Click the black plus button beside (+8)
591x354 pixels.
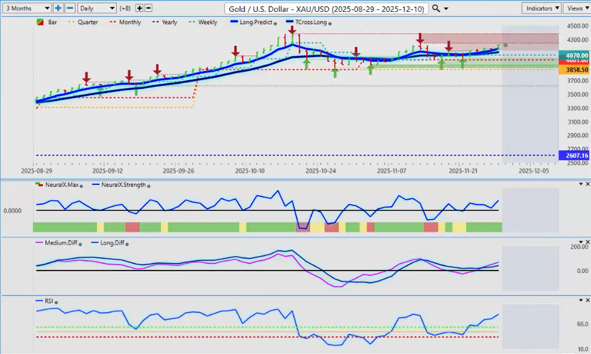click(139, 8)
